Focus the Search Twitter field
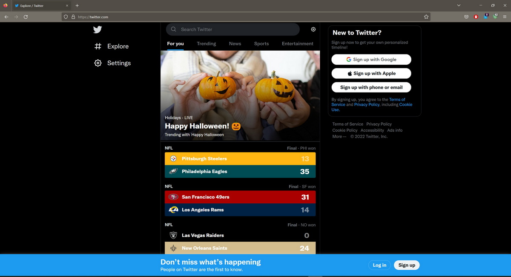 (233, 29)
